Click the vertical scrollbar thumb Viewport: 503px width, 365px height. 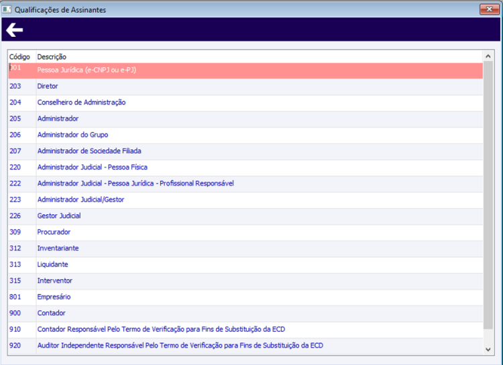(488, 195)
